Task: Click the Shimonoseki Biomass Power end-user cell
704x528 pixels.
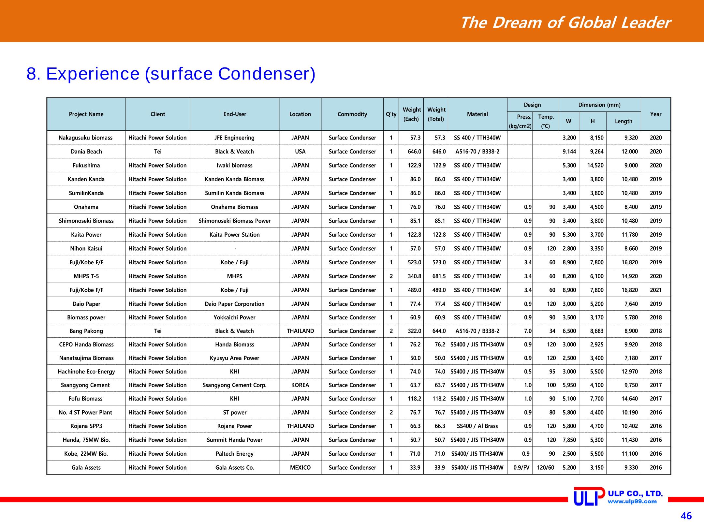Action: 235,221
